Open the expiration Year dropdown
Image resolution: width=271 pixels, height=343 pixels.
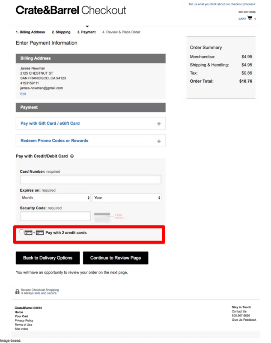tap(127, 198)
